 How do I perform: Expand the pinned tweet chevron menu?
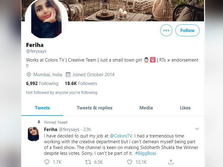coord(197,129)
